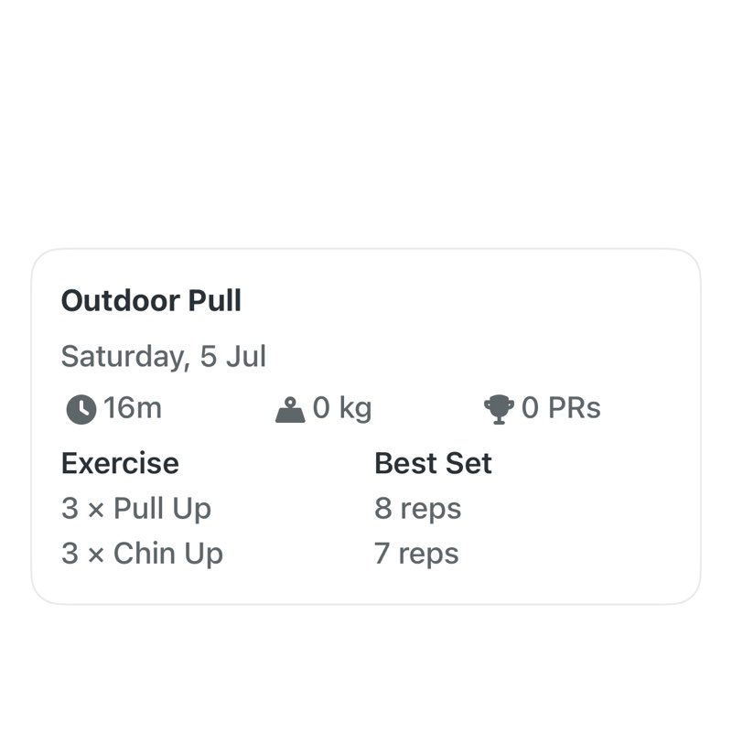Click the clock duration icon
The width and height of the screenshot is (732, 733).
[x=81, y=409]
